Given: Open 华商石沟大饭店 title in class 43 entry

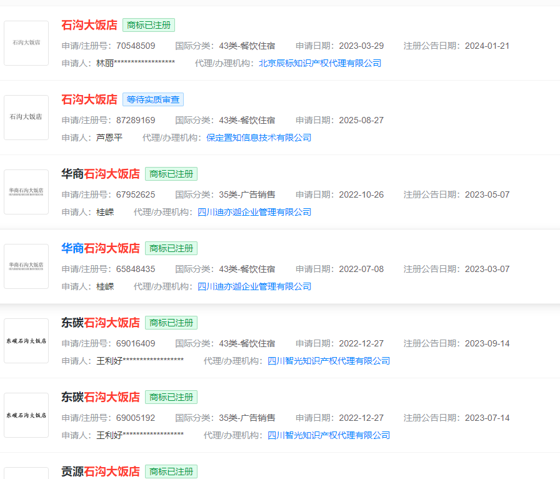Looking at the screenshot, I should 101,248.
